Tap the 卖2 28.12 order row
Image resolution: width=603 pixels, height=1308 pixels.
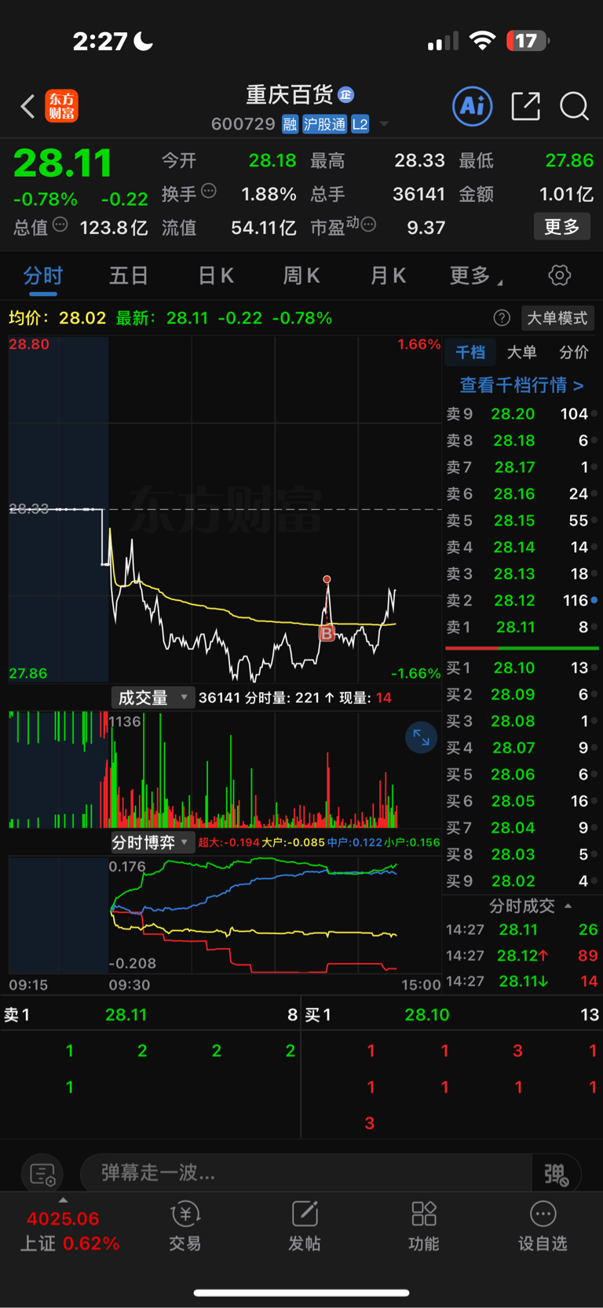pyautogui.click(x=521, y=600)
